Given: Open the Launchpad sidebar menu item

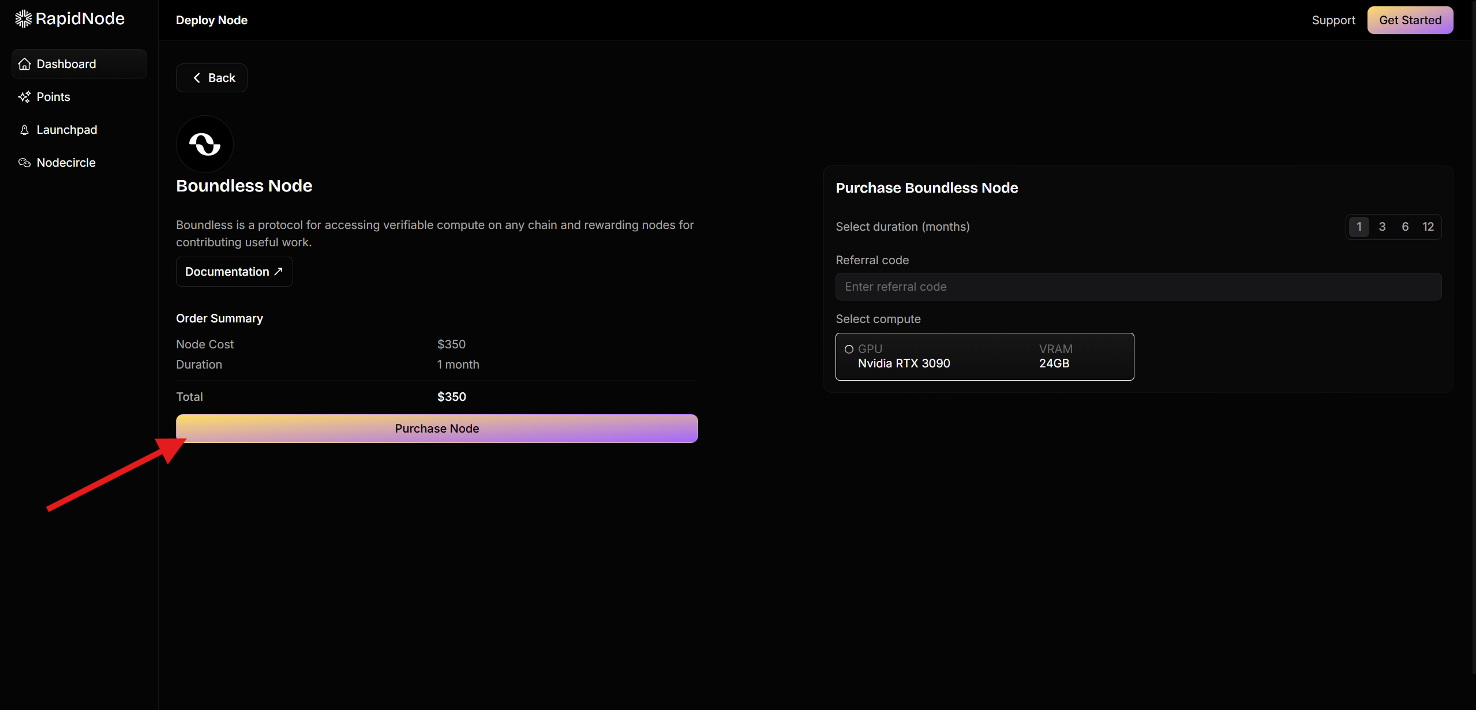Looking at the screenshot, I should point(66,130).
